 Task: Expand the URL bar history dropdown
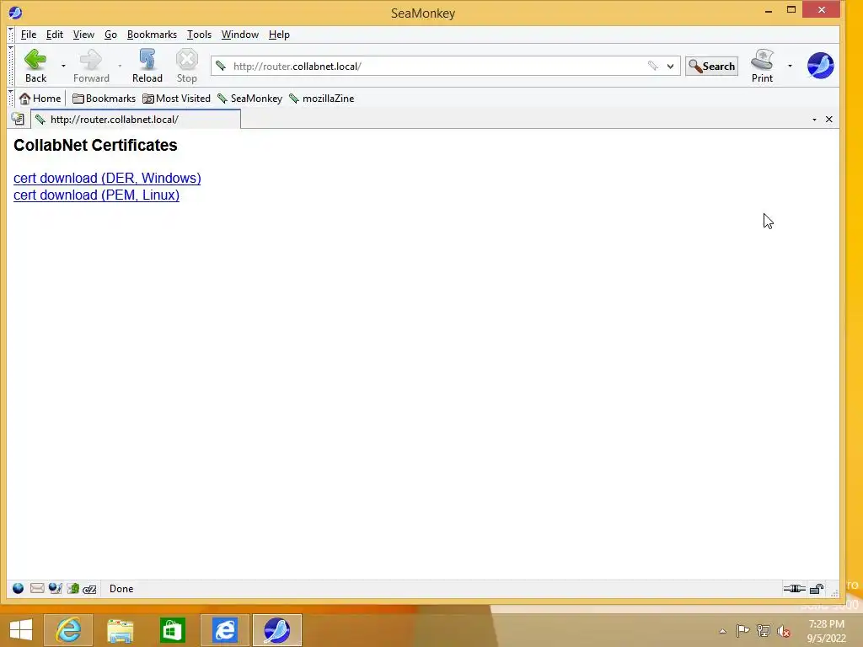click(x=670, y=66)
